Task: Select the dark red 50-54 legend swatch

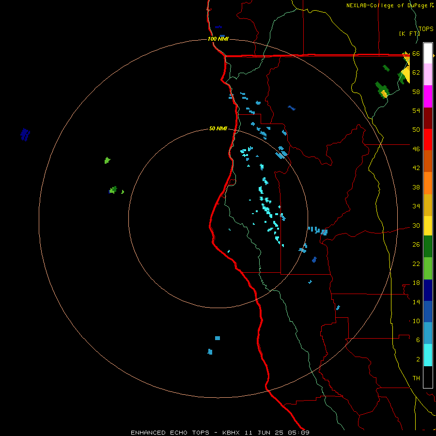Action: pos(428,118)
